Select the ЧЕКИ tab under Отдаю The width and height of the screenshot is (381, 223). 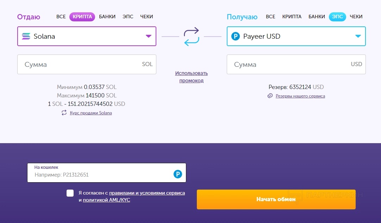pos(146,17)
